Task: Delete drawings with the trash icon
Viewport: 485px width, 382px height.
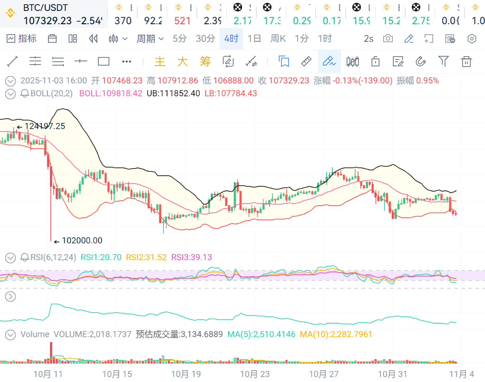Action: pyautogui.click(x=466, y=61)
